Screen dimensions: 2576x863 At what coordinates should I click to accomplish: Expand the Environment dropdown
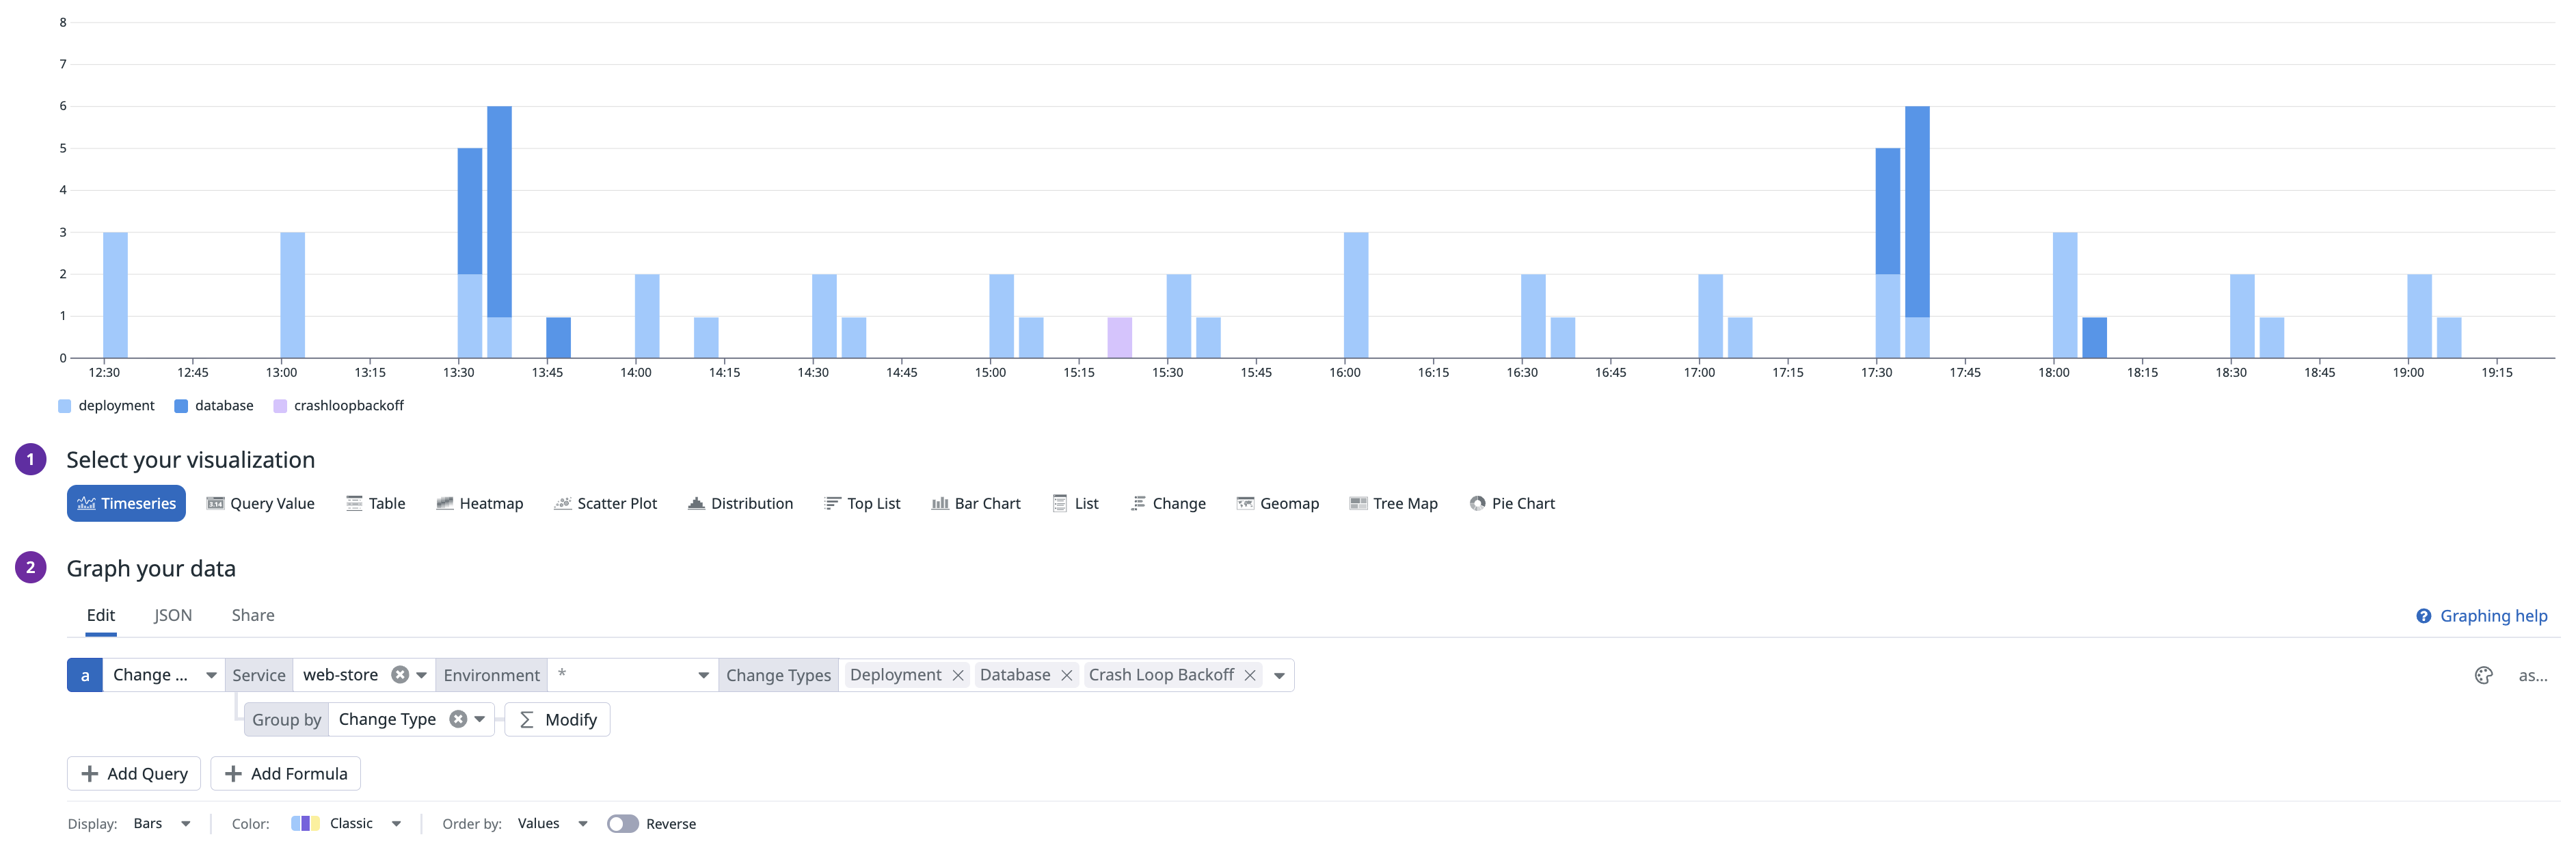tap(703, 675)
